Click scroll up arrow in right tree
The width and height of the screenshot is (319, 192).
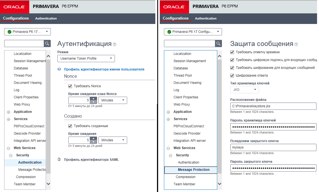click(x=219, y=56)
